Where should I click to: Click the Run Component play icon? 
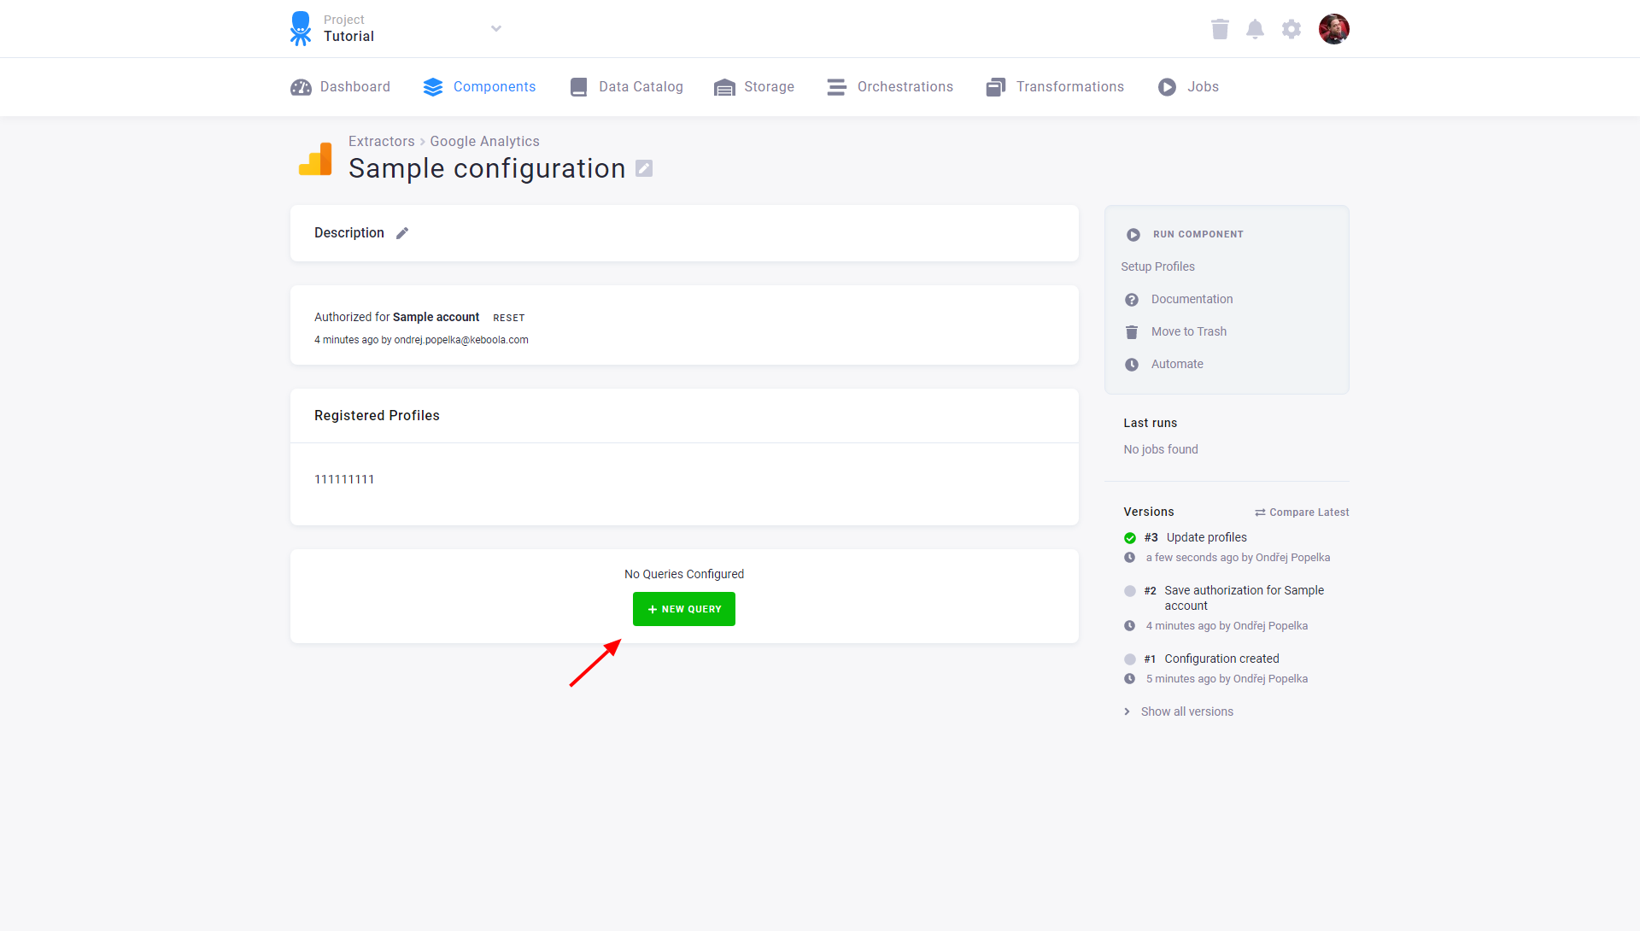point(1133,235)
